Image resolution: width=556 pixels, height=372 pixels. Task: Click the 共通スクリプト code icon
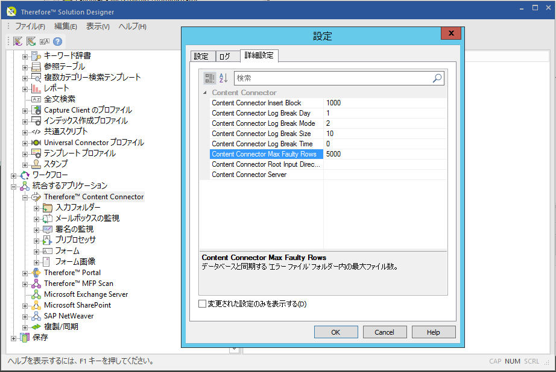(36, 132)
